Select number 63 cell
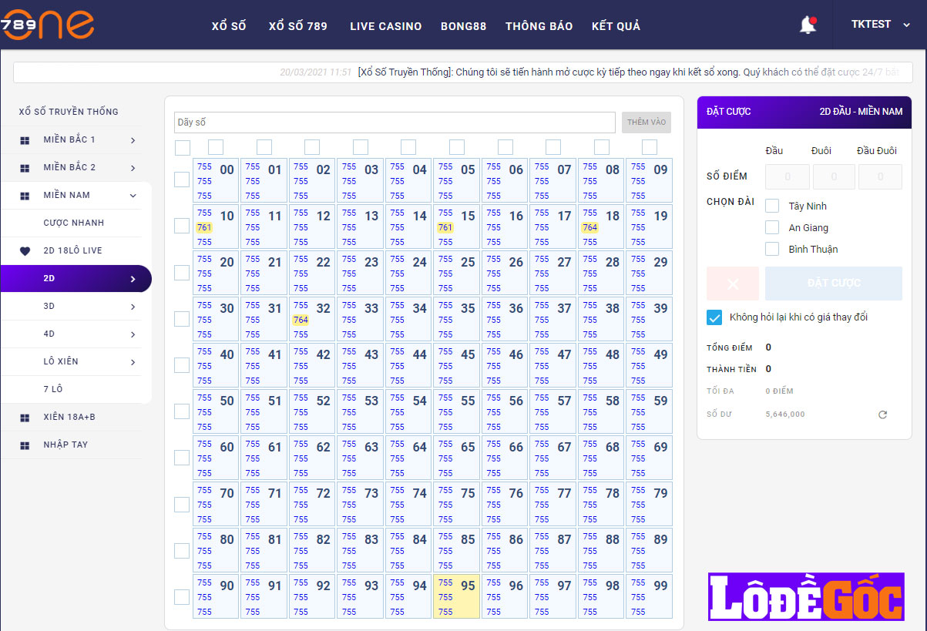Viewport: 927px width, 631px height. (360, 458)
